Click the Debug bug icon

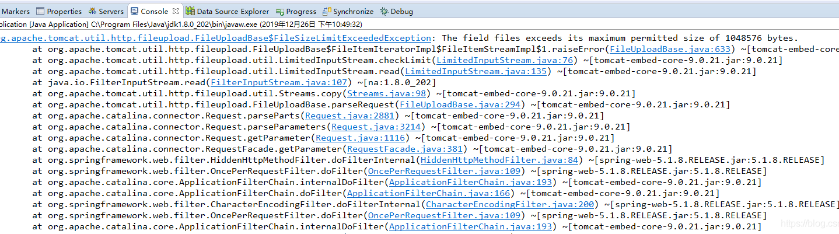pyautogui.click(x=383, y=11)
